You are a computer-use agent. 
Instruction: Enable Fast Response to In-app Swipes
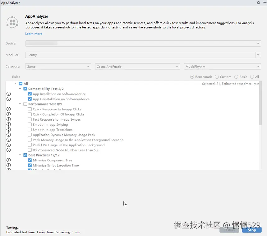click(30, 119)
